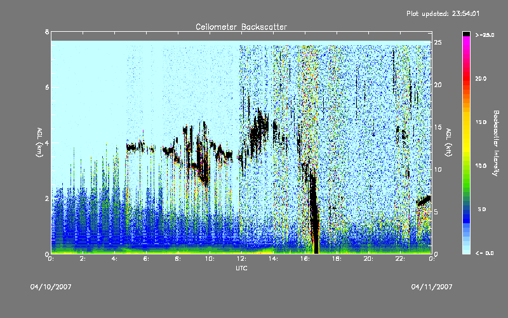Viewport: 508px width, 318px height.
Task: Click the "5.0" colorbar label
Action: (x=482, y=209)
